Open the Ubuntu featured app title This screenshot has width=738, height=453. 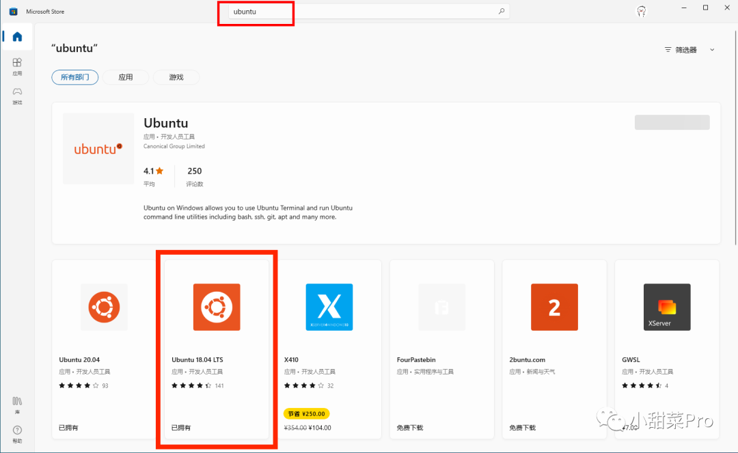pyautogui.click(x=165, y=123)
